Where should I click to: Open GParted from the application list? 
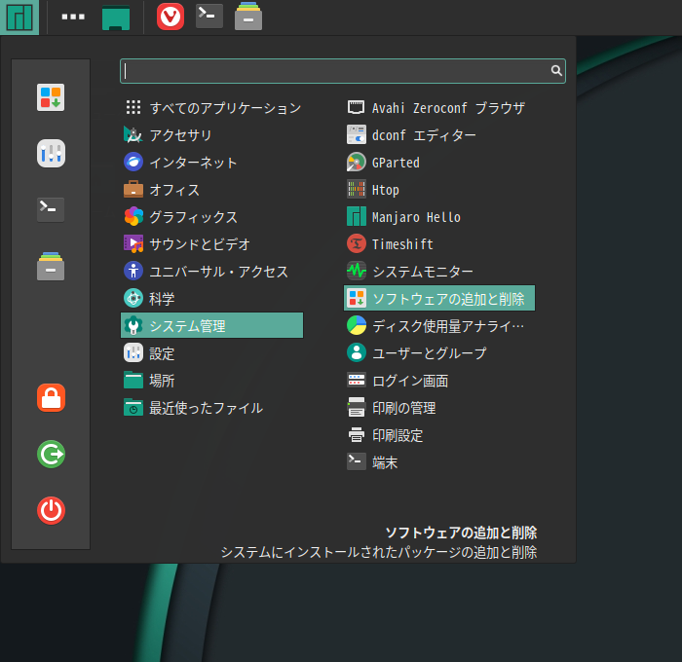click(x=395, y=163)
